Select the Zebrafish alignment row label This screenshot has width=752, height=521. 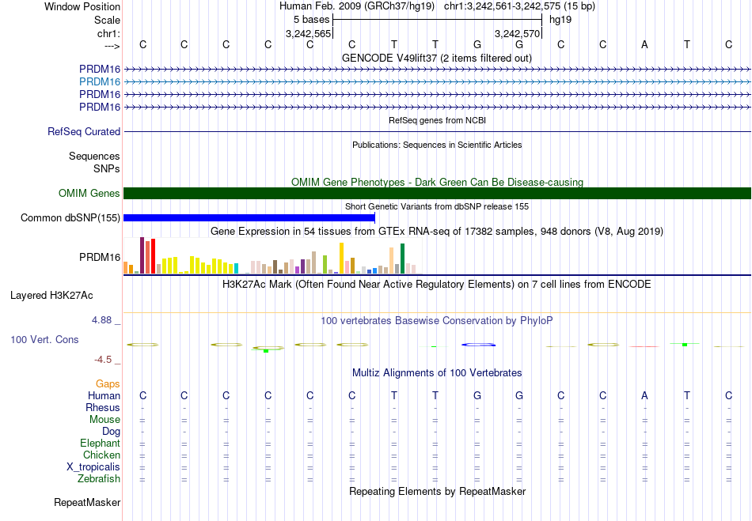99,478
